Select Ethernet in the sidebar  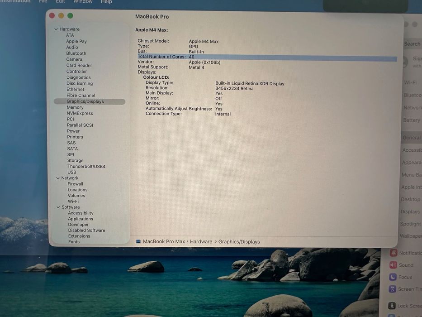tap(76, 89)
